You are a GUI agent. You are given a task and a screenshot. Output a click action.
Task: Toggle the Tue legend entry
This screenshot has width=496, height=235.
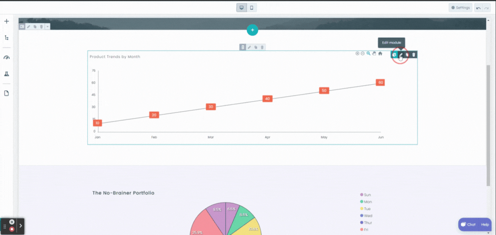pos(365,209)
